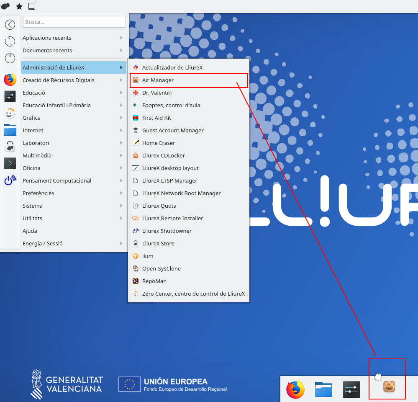This screenshot has width=418, height=402.
Task: Select the Ajuda menu entry
Action: pos(30,231)
